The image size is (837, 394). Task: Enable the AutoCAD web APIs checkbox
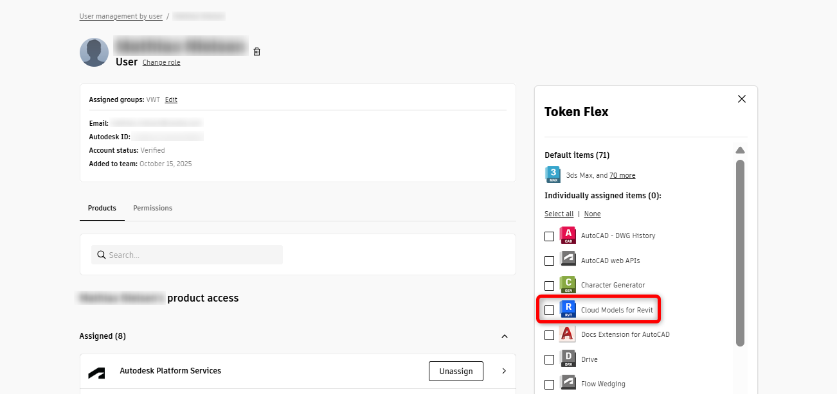[549, 261]
